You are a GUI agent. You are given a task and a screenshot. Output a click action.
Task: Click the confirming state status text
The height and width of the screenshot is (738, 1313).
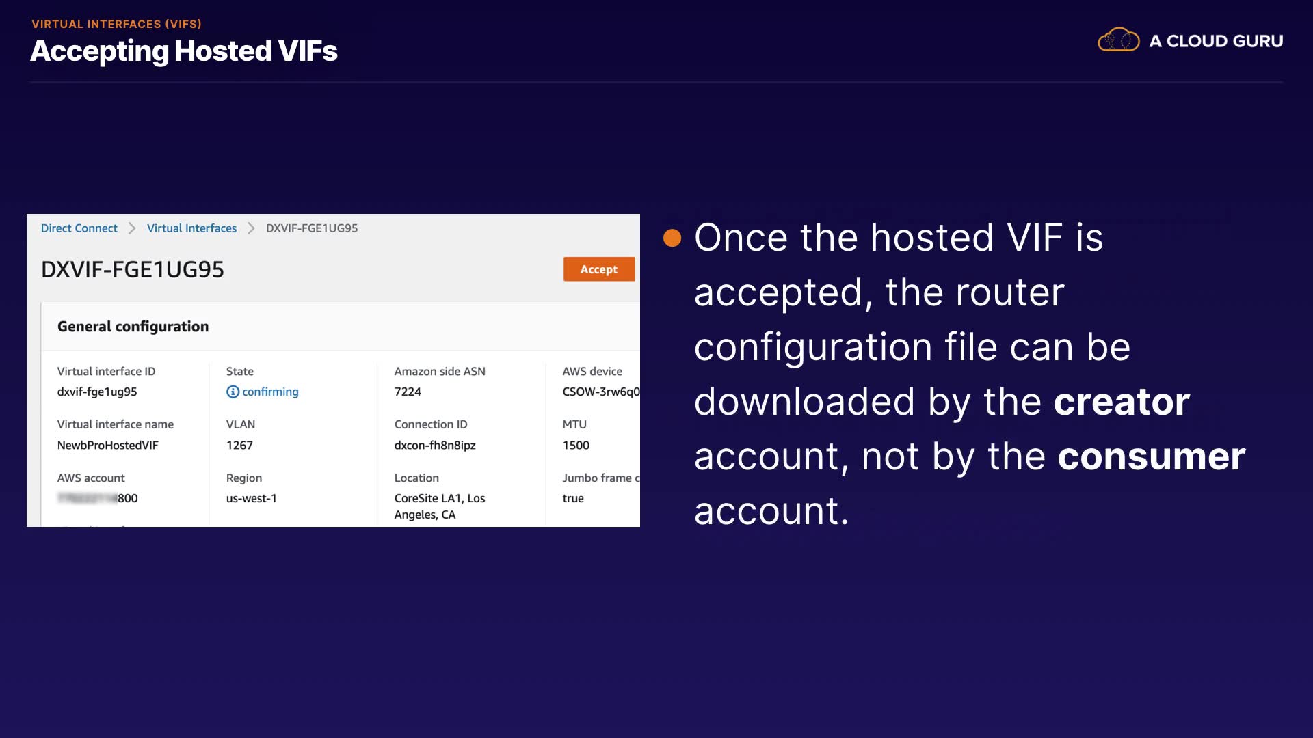[270, 392]
